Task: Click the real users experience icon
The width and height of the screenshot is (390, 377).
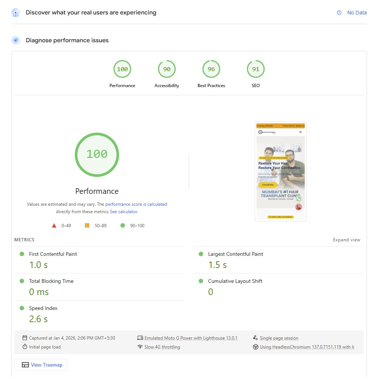Action: pyautogui.click(x=16, y=13)
